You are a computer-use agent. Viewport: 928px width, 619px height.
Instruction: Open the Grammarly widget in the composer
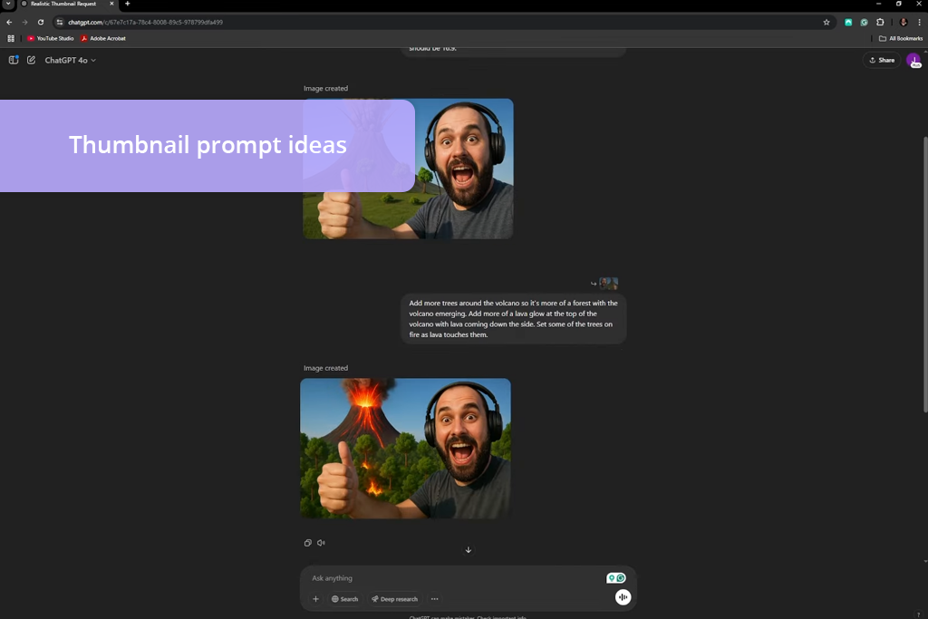pos(616,578)
